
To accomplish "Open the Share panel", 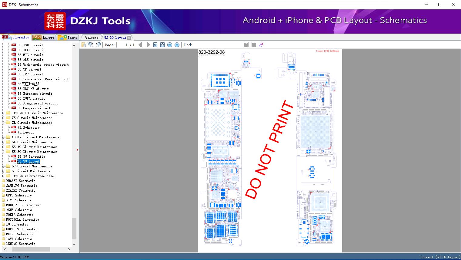I will click(x=68, y=37).
